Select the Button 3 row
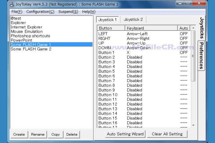215x143 pixels. click(x=144, y=62)
